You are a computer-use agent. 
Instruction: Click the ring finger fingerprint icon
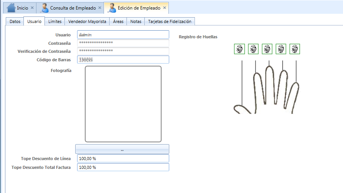(281, 49)
